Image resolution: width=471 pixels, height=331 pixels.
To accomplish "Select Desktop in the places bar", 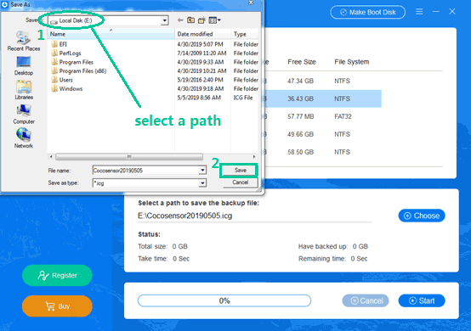I will pyautogui.click(x=24, y=66).
